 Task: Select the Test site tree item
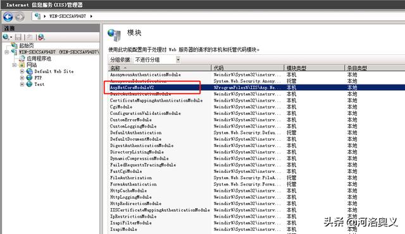(39, 84)
